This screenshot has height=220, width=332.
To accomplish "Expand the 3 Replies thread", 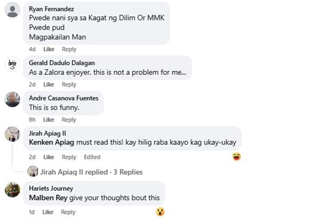I will (x=128, y=172).
